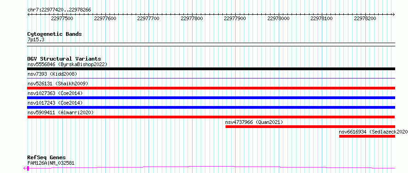
Task: Click the chr7:22977420..22978266 region label
Action: (x=59, y=10)
